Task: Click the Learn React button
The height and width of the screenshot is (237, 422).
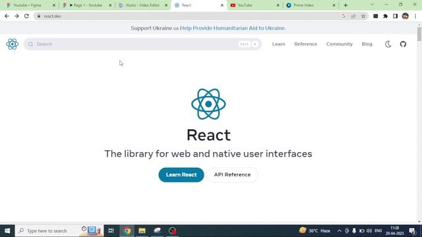Action: [181, 174]
